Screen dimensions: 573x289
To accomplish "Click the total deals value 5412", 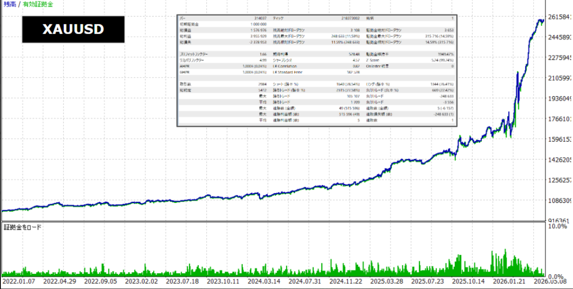I will [263, 90].
